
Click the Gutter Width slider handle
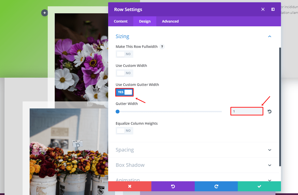(118, 112)
